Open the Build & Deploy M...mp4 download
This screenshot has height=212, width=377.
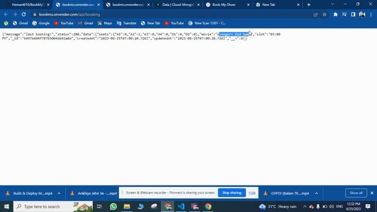[x=29, y=193]
